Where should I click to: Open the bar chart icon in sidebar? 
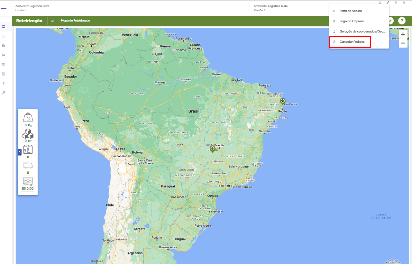(x=4, y=45)
